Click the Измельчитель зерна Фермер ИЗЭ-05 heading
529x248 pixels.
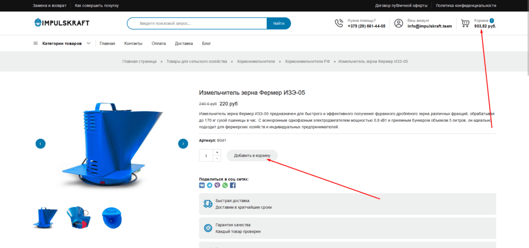click(252, 92)
